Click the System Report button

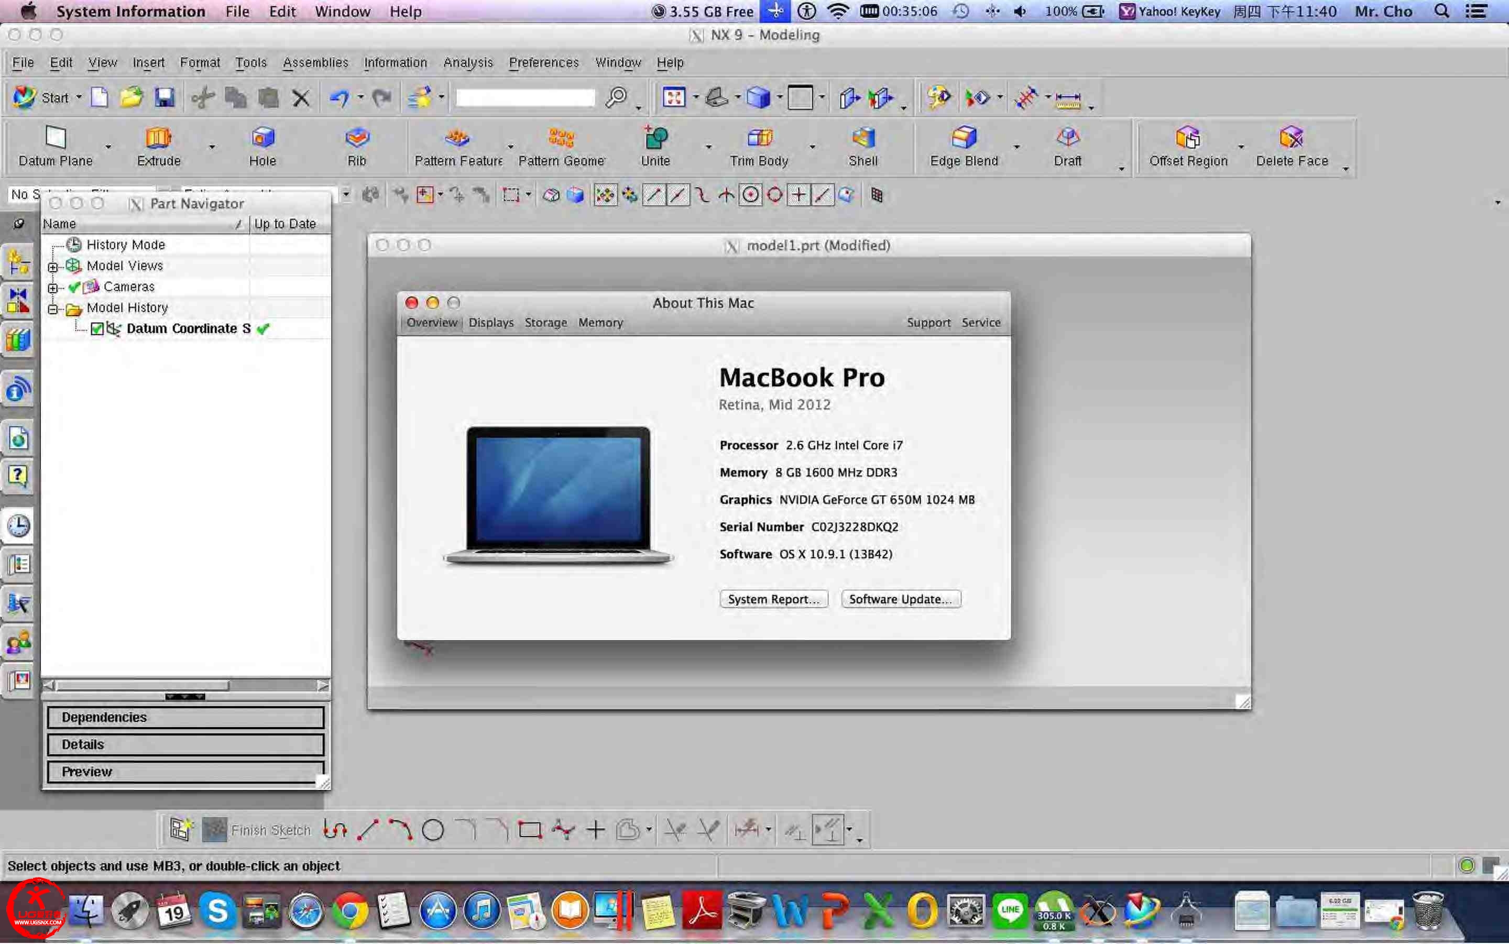(x=773, y=599)
